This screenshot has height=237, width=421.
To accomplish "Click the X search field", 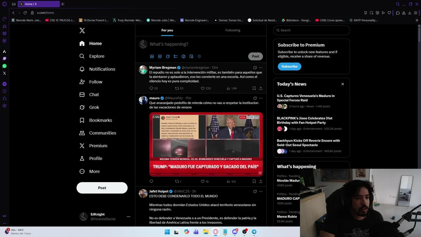I will point(311,30).
